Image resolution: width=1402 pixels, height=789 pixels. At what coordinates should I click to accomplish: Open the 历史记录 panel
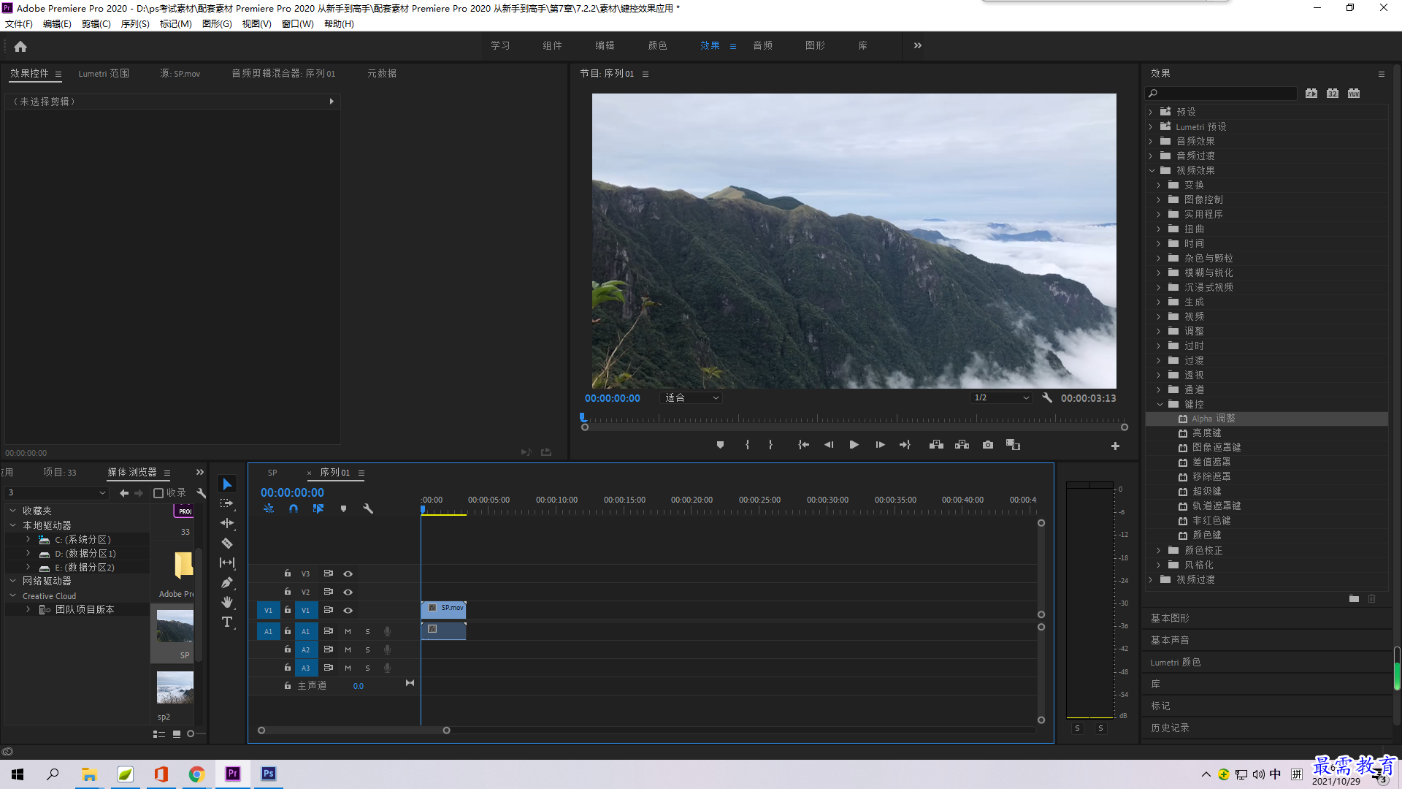pyautogui.click(x=1170, y=728)
